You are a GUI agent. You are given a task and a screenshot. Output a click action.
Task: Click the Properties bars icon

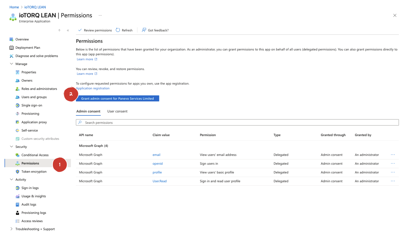point(17,72)
